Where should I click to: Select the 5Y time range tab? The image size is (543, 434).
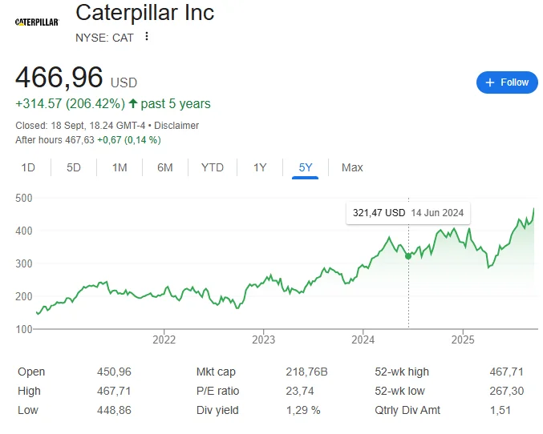pos(306,167)
